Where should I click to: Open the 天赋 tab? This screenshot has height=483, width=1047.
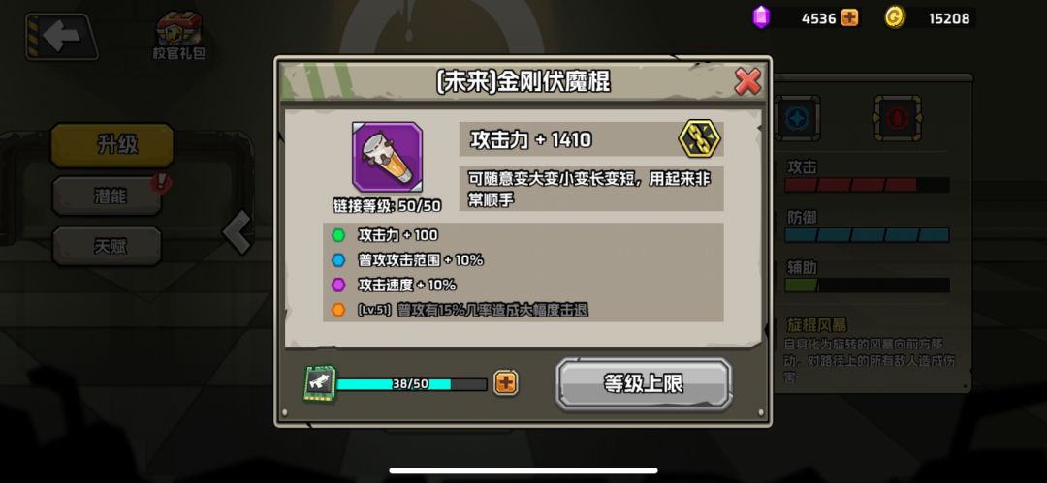(107, 246)
